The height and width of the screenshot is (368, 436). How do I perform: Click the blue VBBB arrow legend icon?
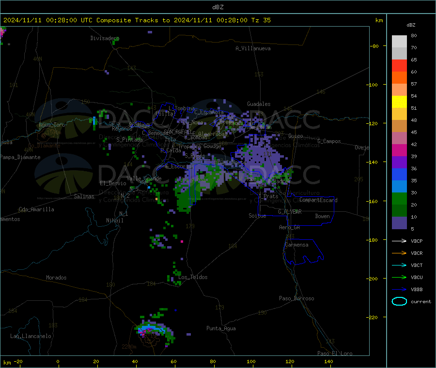[399, 290]
